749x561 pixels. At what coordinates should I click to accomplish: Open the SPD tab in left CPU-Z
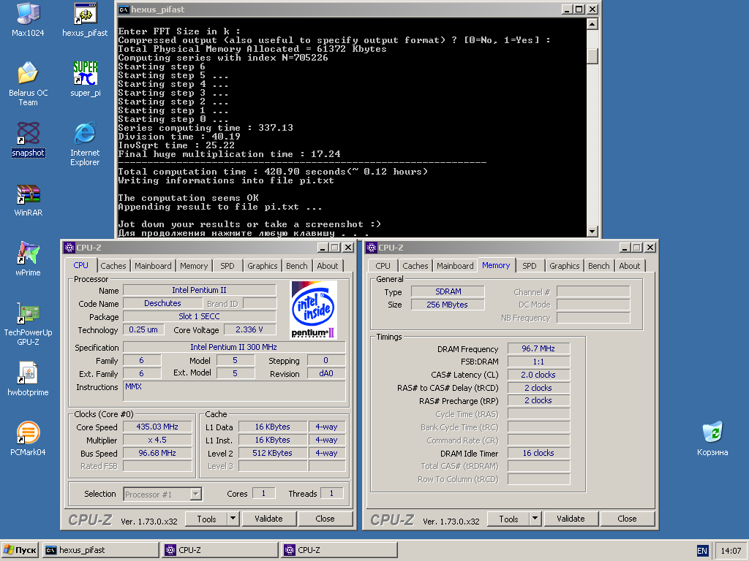(227, 266)
